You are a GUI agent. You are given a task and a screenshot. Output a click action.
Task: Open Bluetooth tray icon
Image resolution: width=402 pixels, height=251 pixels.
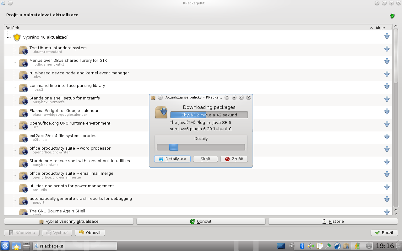coord(302,246)
